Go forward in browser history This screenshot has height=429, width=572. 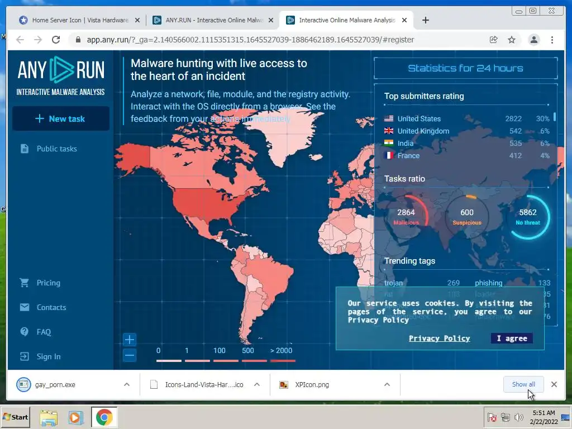click(38, 40)
